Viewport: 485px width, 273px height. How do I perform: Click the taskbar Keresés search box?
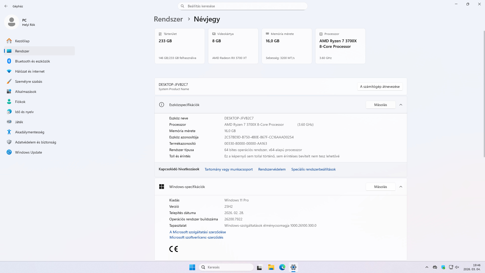(x=226, y=267)
